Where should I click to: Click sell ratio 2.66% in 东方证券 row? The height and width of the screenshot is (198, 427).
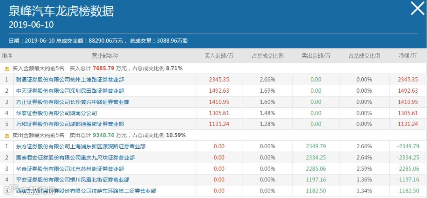pyautogui.click(x=365, y=146)
